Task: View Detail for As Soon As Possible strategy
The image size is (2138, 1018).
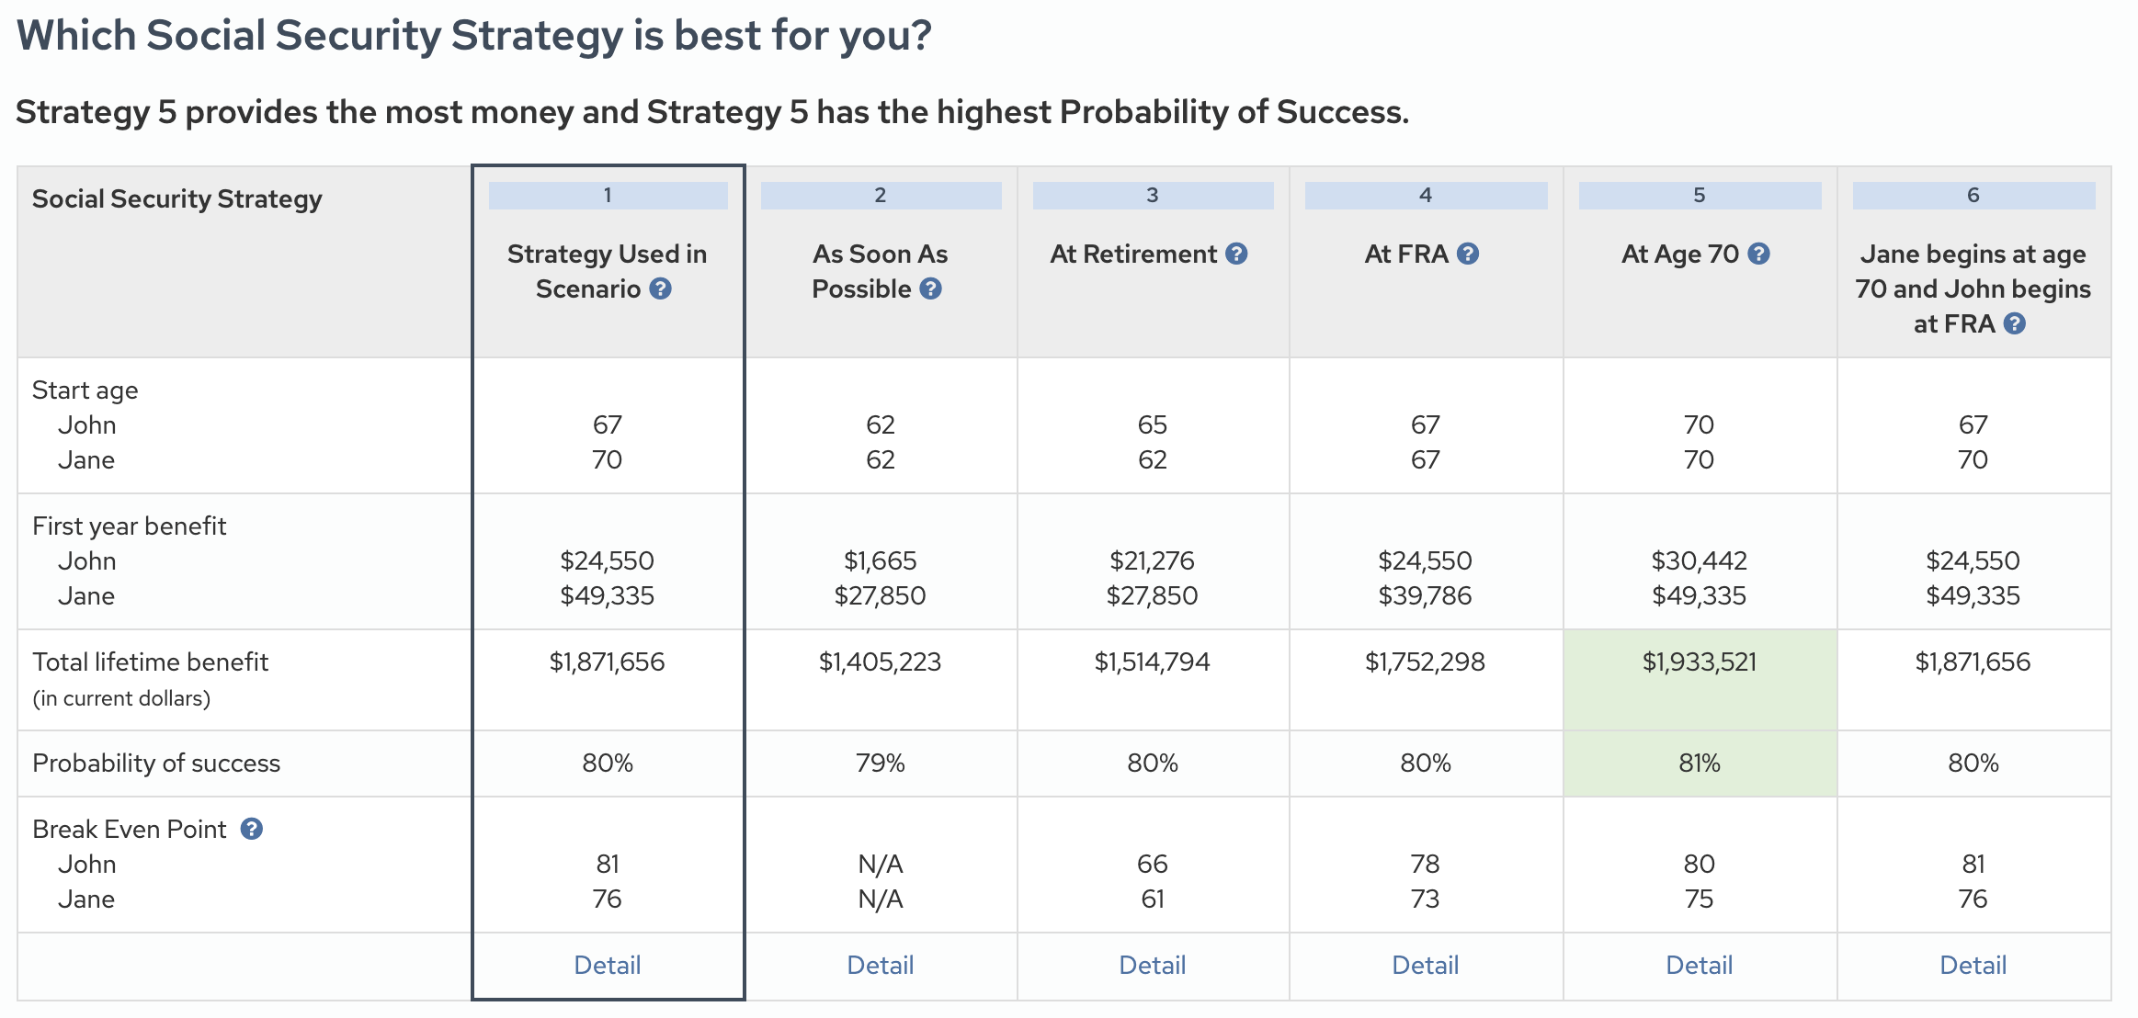Action: (x=880, y=966)
